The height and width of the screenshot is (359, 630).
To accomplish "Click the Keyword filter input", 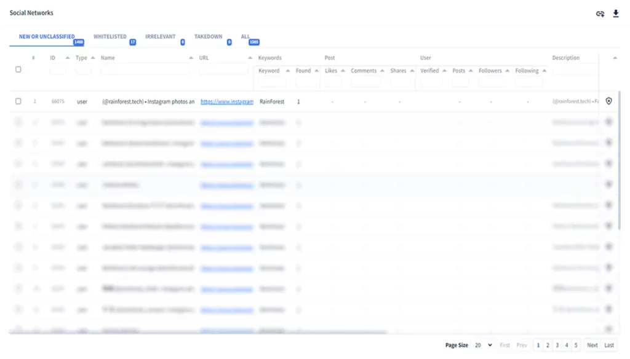I will [x=273, y=82].
